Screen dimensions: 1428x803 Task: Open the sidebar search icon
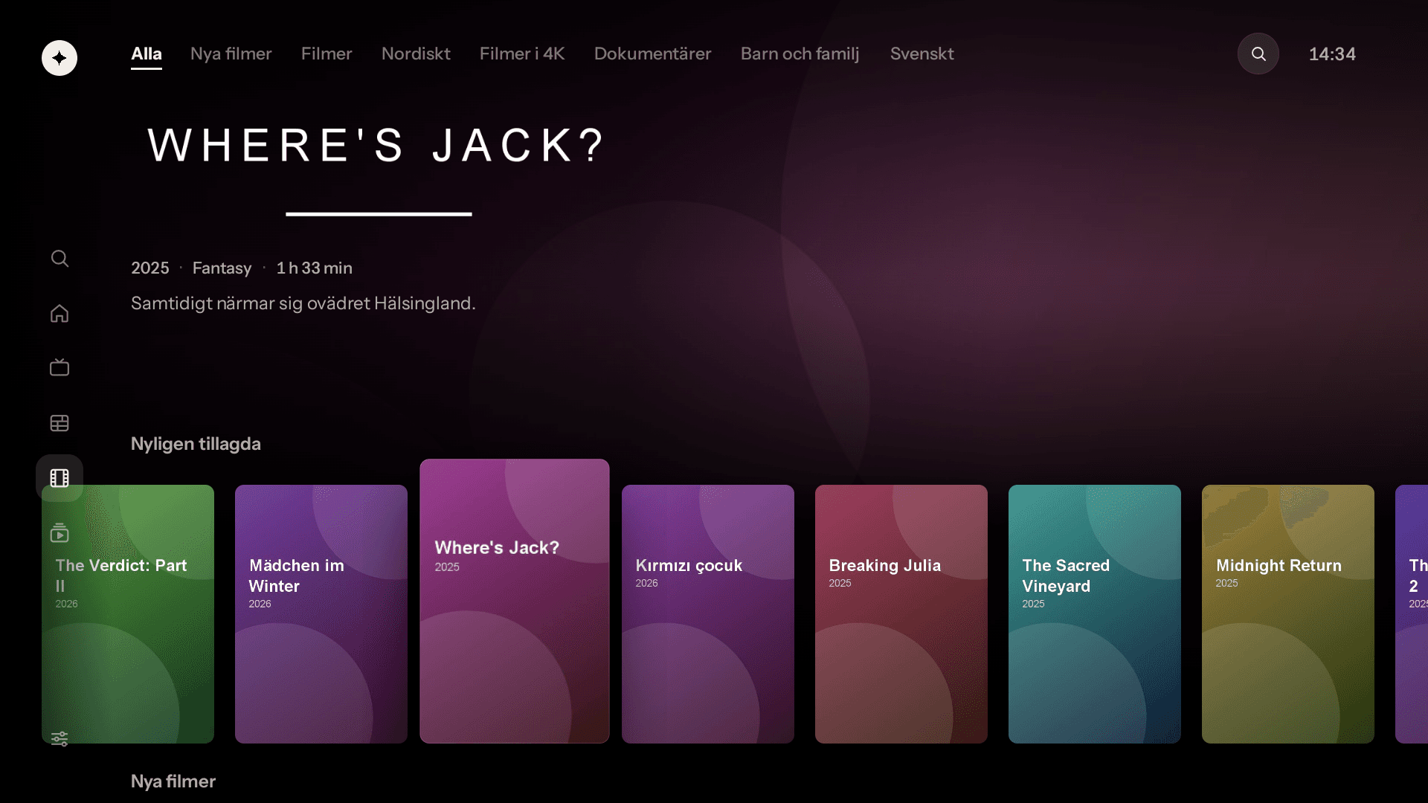(59, 258)
